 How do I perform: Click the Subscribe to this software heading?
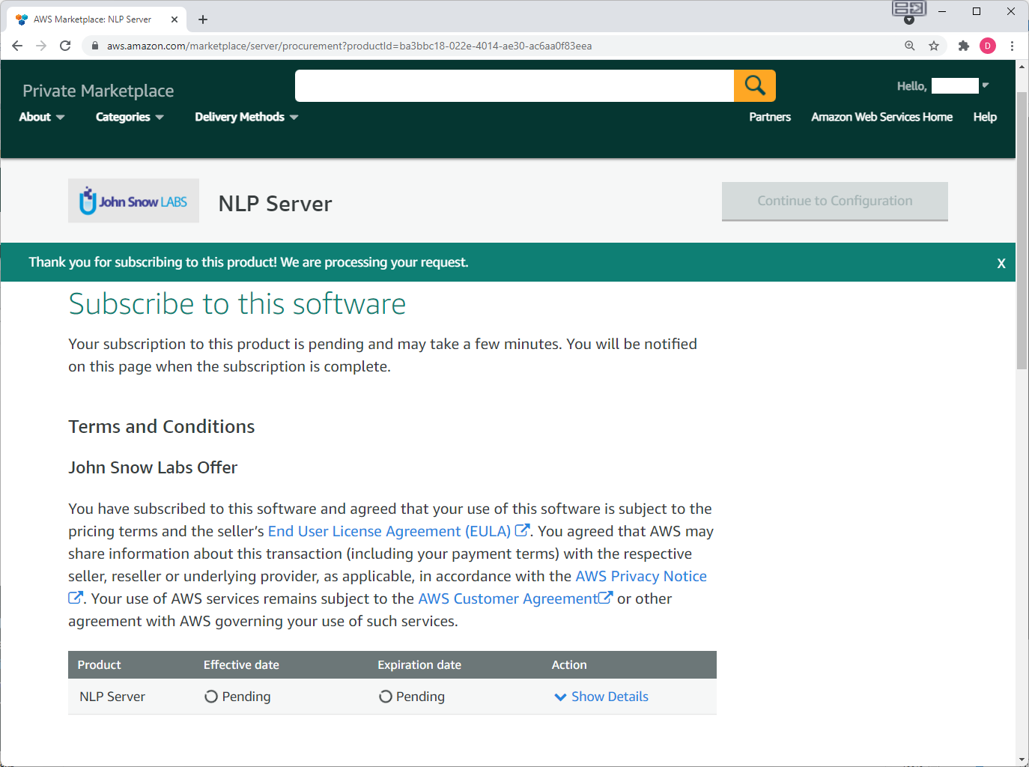point(237,304)
